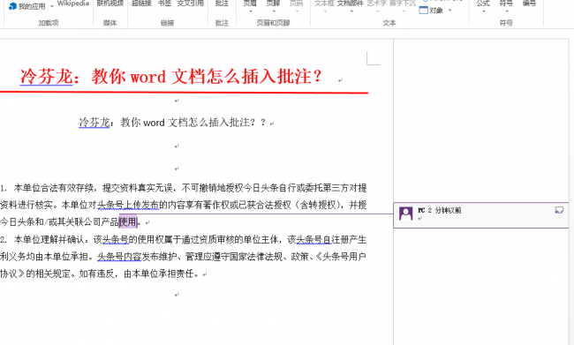Image resolution: width=574 pixels, height=345 pixels.
Task: Expand the 我的应用 dropdown arrow
Action: coord(51,6)
